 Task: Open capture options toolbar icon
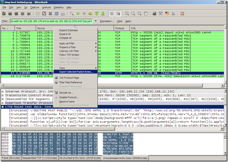[x=10, y=14]
